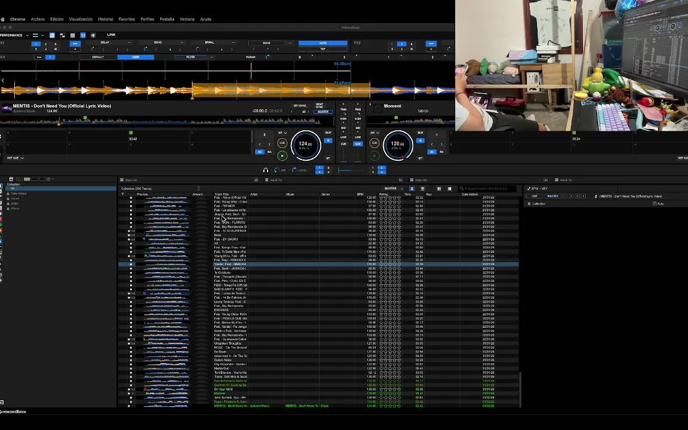Open the Ayuda menu

click(206, 19)
